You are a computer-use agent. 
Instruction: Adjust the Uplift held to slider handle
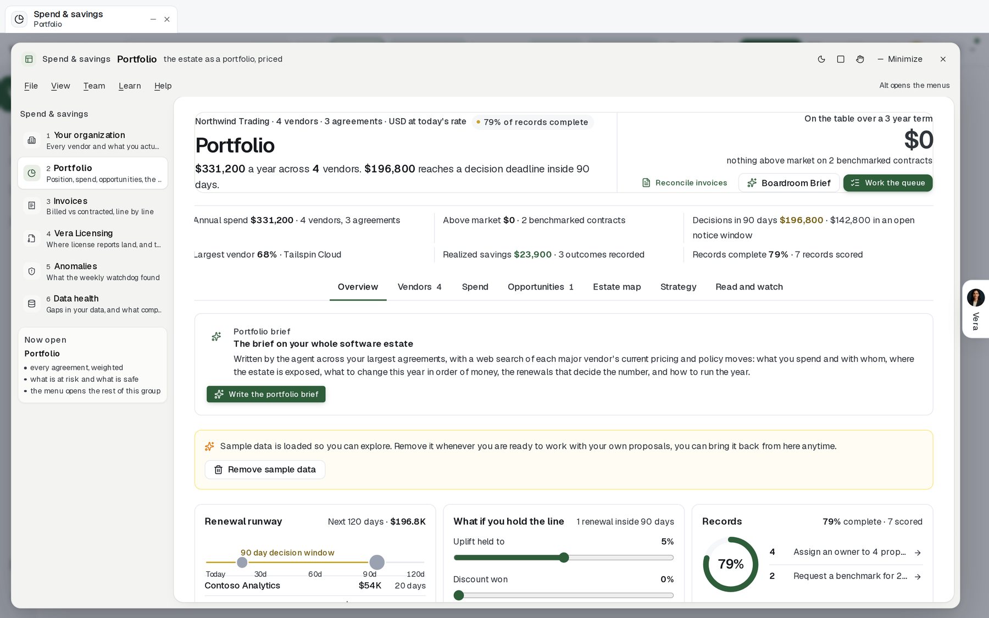click(x=564, y=558)
